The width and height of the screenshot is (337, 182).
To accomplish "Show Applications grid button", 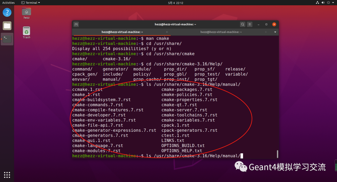I will point(7,175).
